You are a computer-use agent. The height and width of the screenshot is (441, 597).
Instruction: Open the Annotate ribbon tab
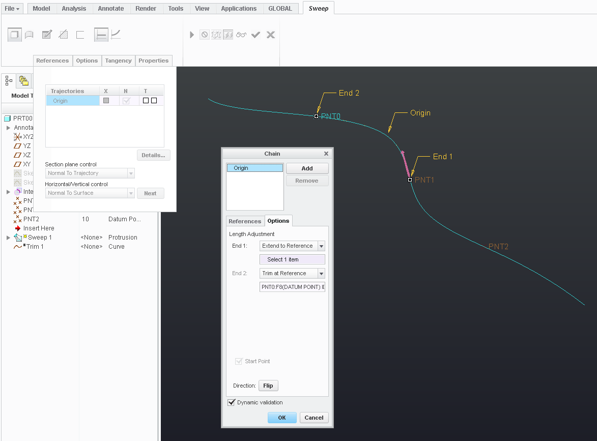pyautogui.click(x=111, y=8)
